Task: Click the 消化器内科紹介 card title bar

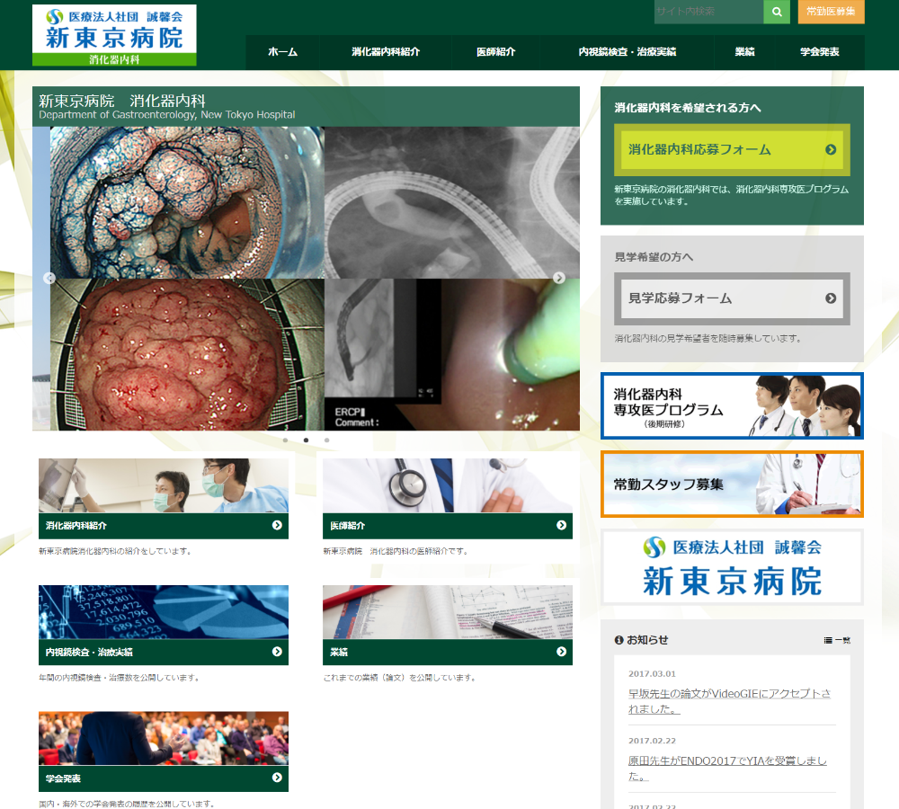Action: [x=164, y=526]
